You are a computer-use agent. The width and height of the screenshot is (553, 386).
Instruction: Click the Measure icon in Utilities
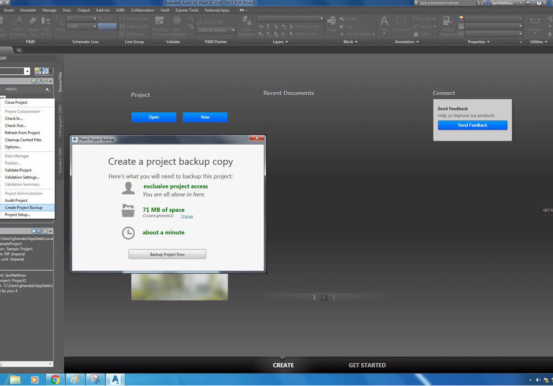click(535, 22)
